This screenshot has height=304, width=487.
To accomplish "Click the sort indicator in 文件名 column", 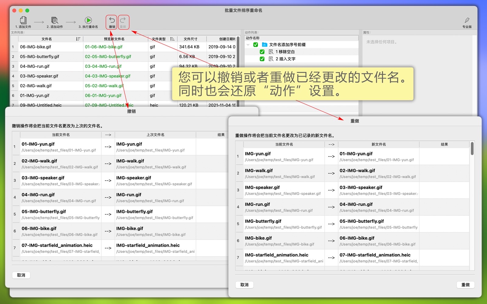I will click(78, 39).
